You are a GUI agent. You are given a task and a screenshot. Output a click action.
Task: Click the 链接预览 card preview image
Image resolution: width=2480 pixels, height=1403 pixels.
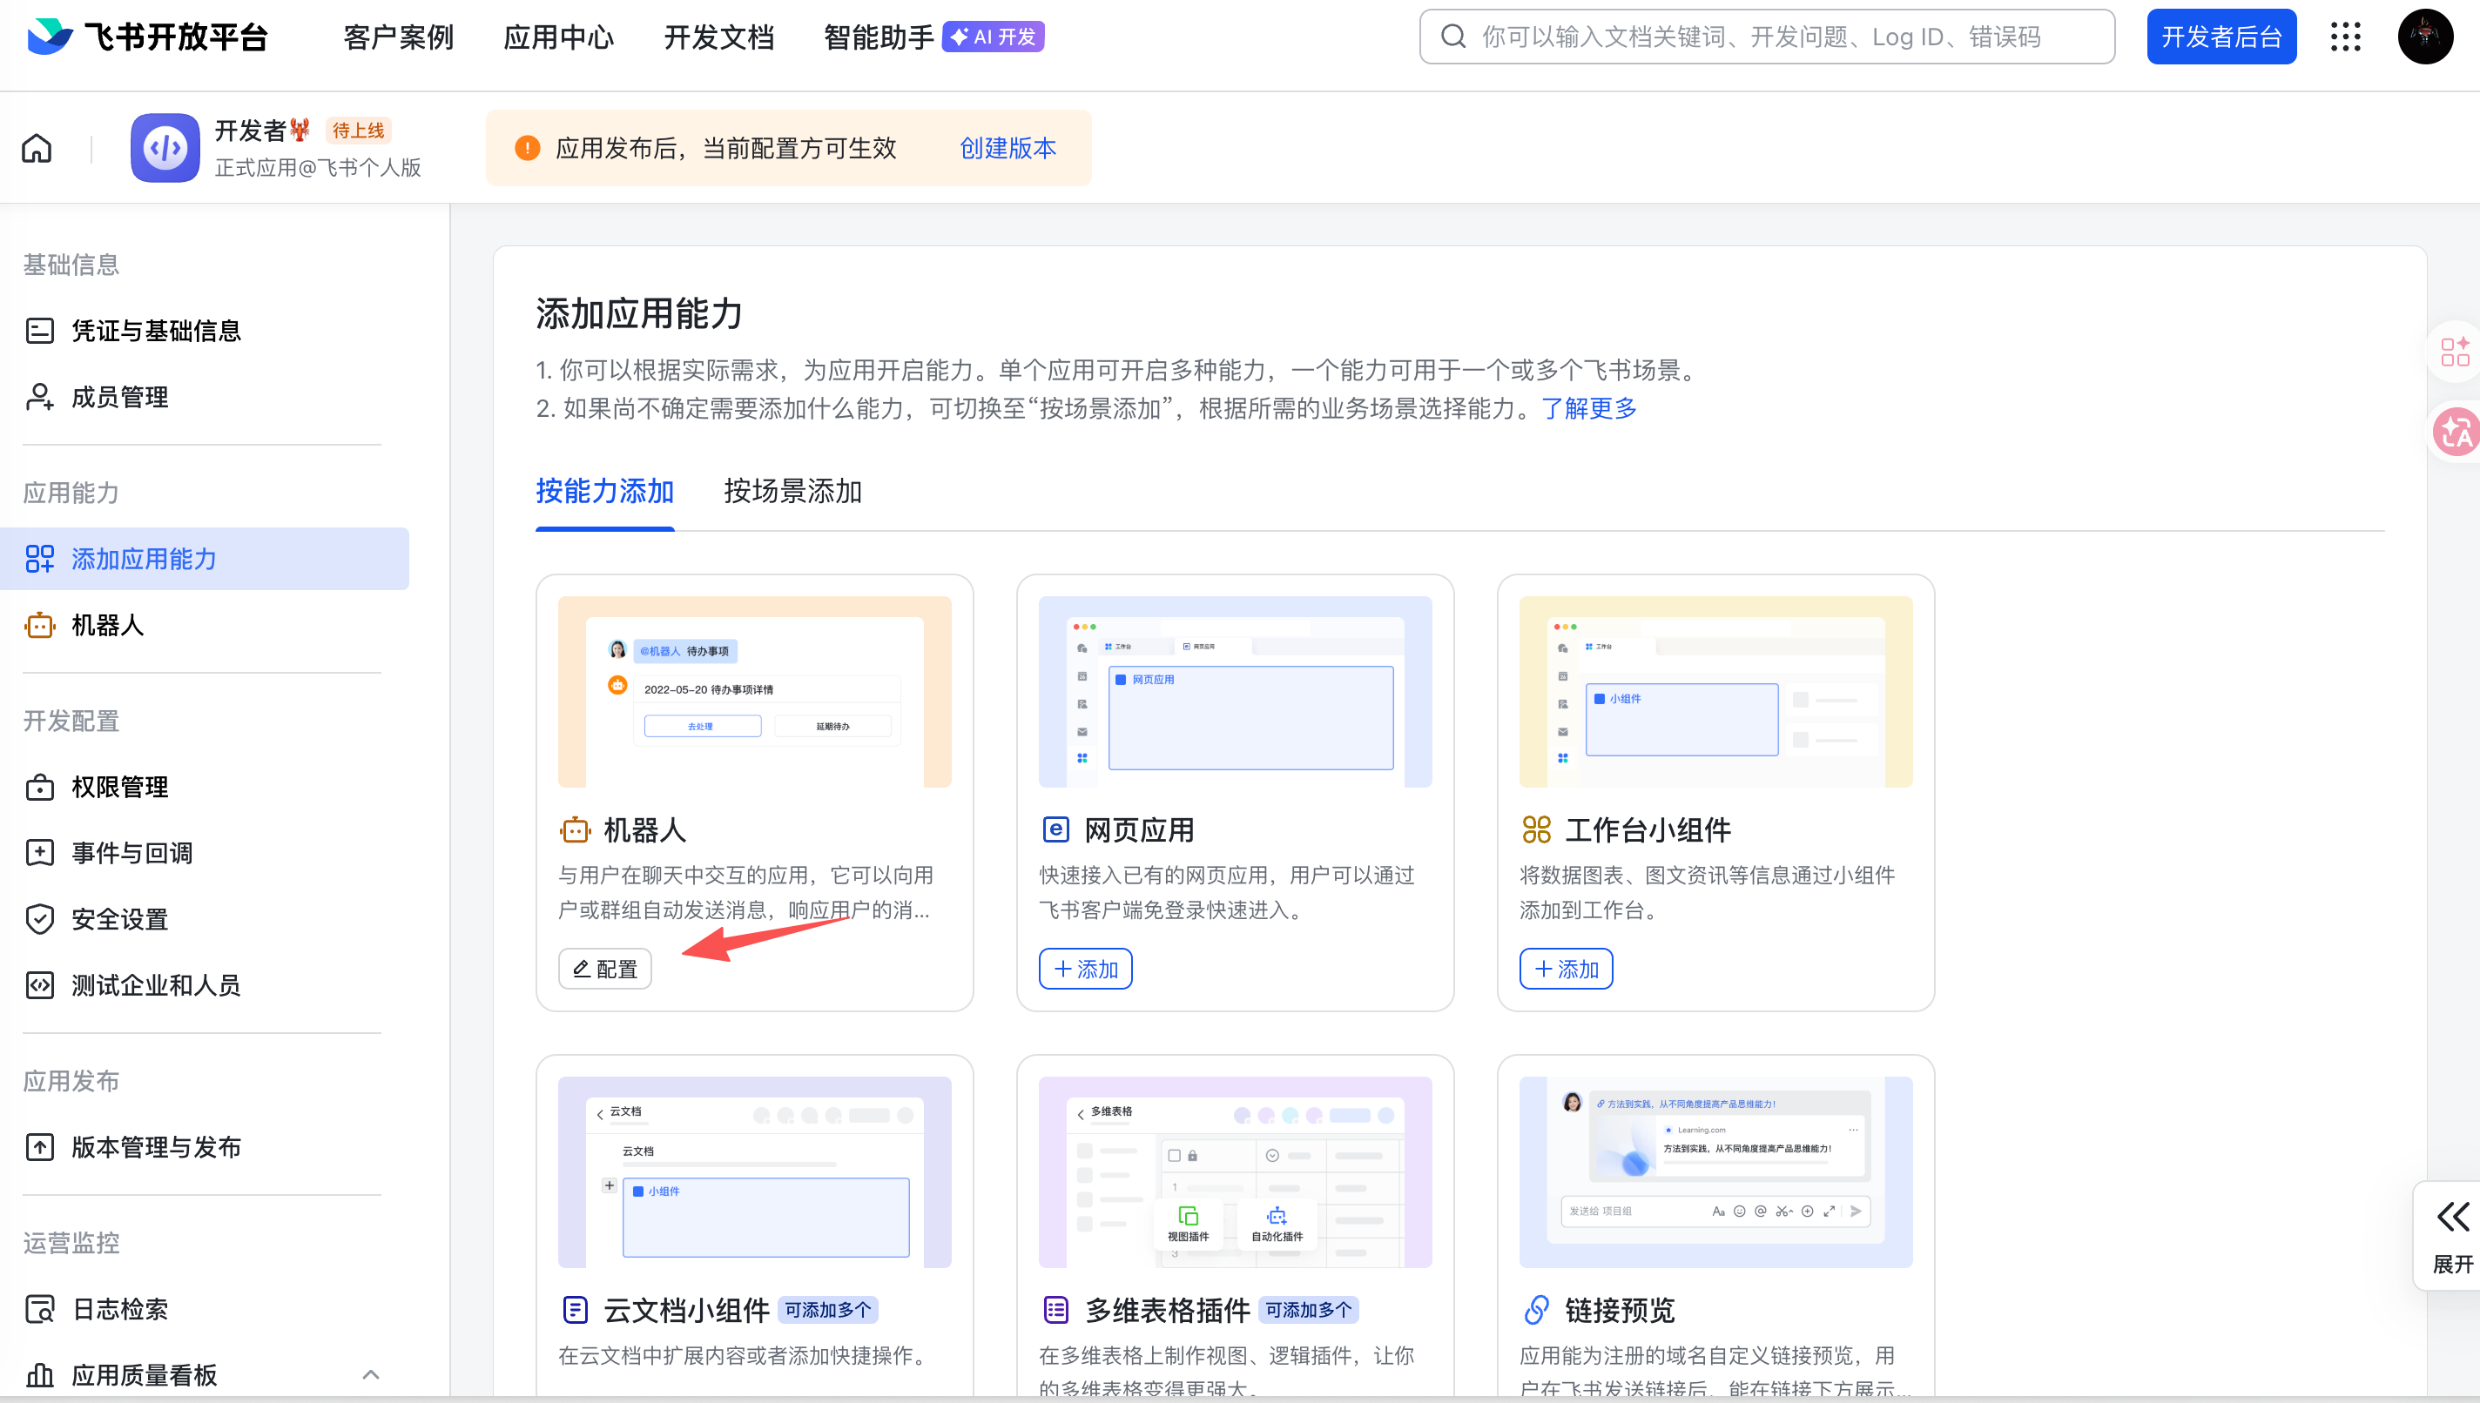(1715, 1171)
